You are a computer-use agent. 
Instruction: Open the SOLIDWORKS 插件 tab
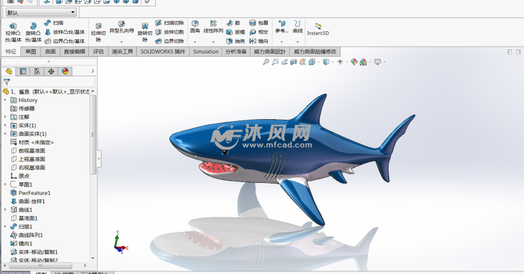[163, 52]
